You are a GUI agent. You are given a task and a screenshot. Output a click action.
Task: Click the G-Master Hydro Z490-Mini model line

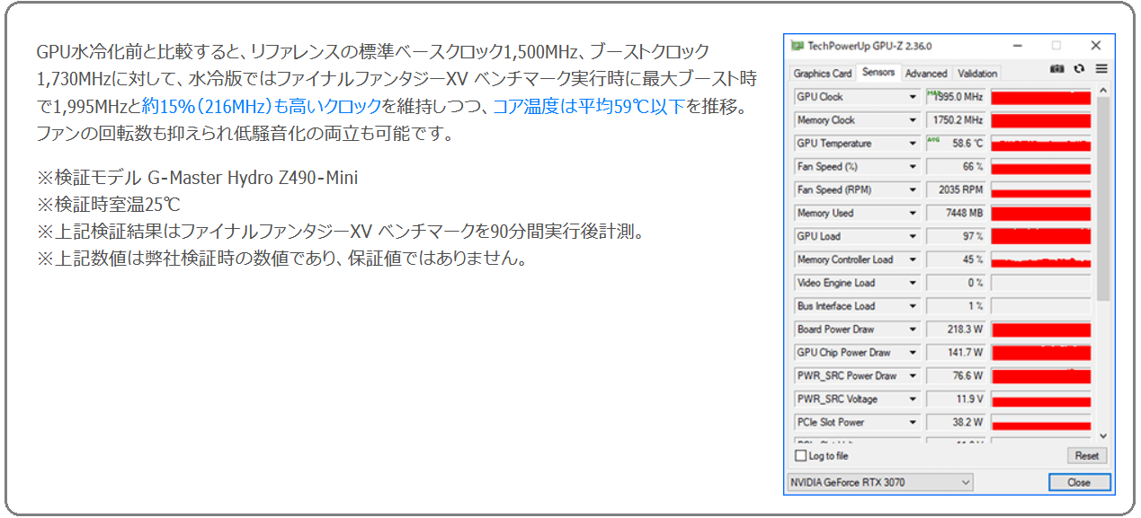pyautogui.click(x=197, y=178)
